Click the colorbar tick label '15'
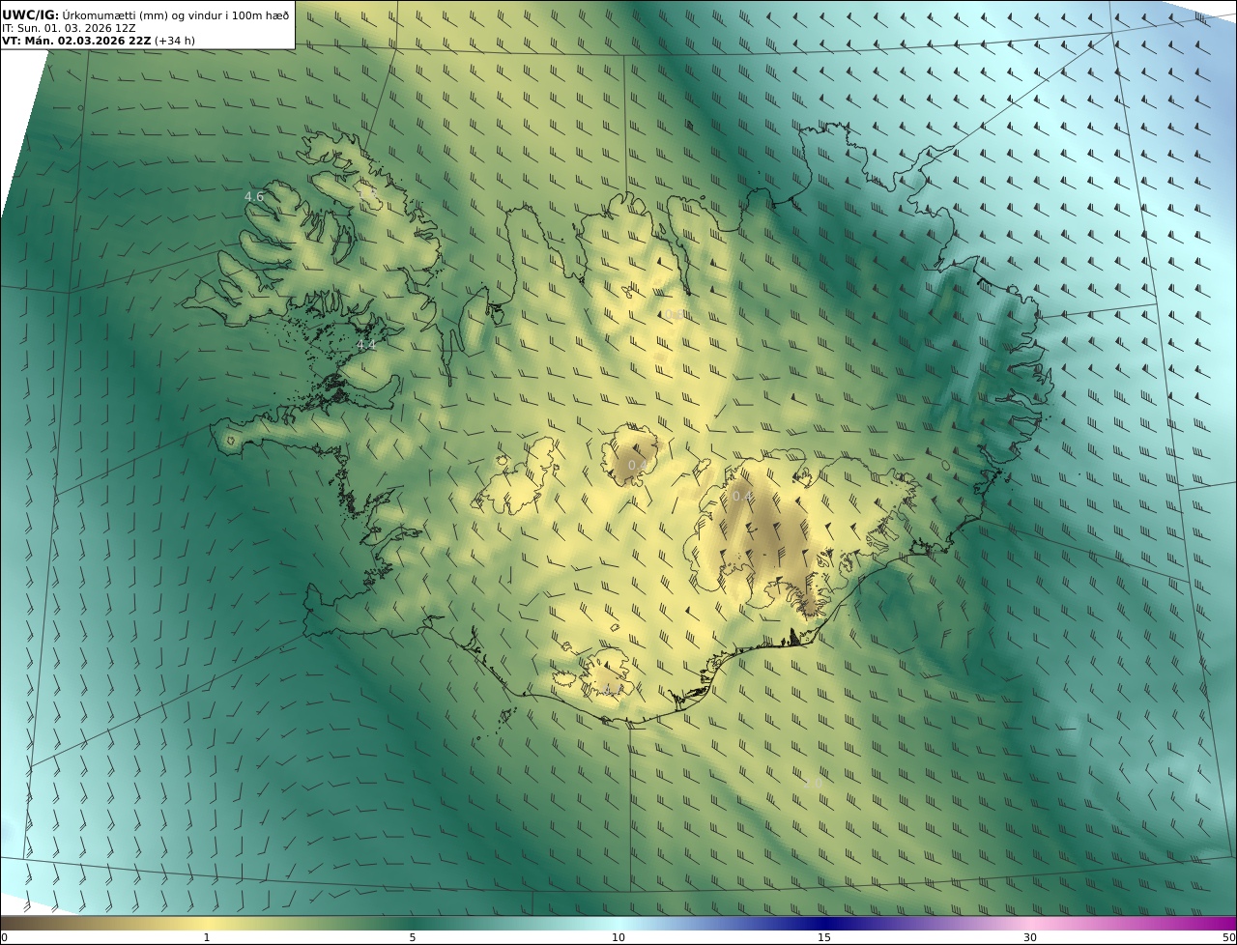The width and height of the screenshot is (1237, 945). coord(824,937)
